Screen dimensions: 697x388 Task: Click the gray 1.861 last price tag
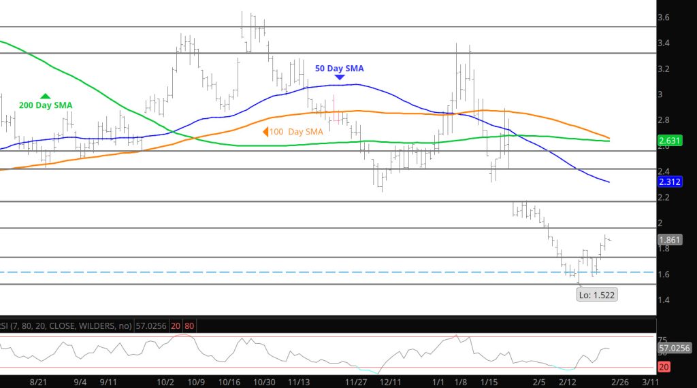tap(670, 240)
